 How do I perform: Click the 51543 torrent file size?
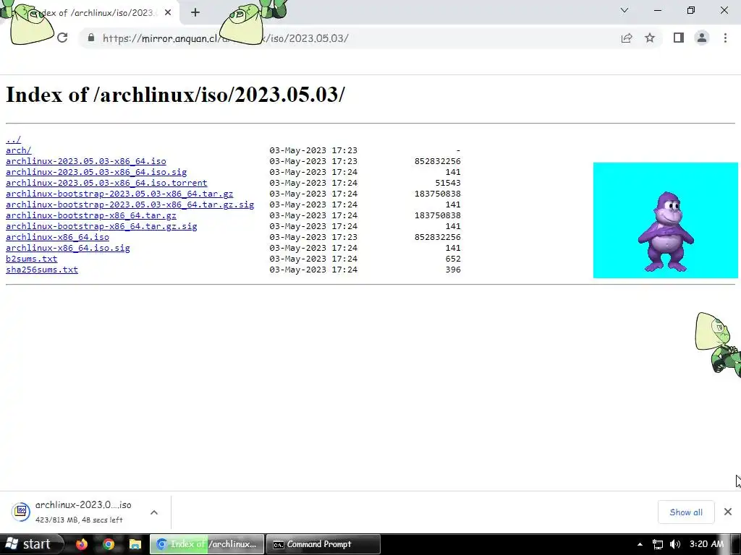[447, 183]
